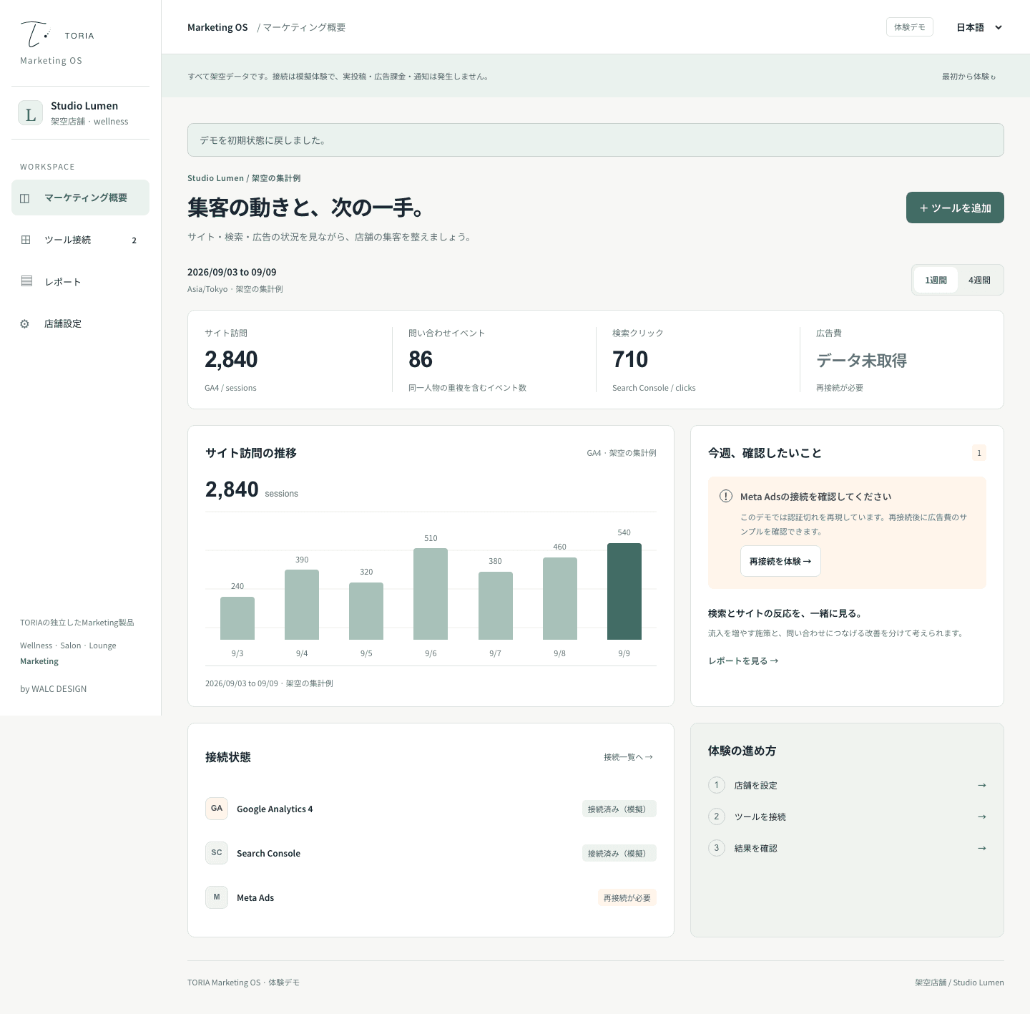Click the 接続済み（模擬） status for Search Console

(619, 853)
